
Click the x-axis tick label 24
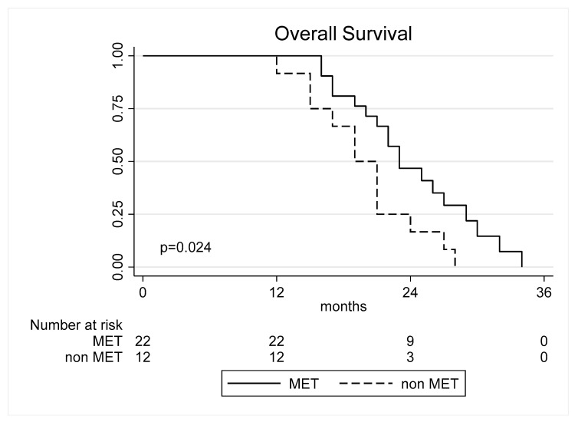[x=410, y=292]
